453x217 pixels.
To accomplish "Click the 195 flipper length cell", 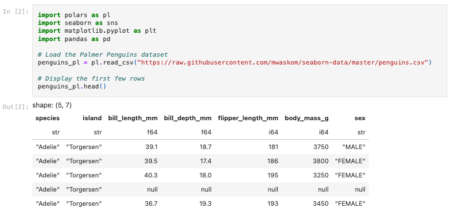I will point(273,175).
